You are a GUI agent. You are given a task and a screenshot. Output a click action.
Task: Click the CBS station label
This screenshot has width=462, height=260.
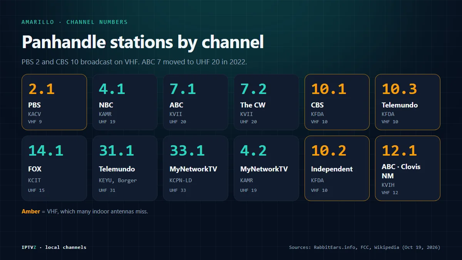pyautogui.click(x=317, y=105)
